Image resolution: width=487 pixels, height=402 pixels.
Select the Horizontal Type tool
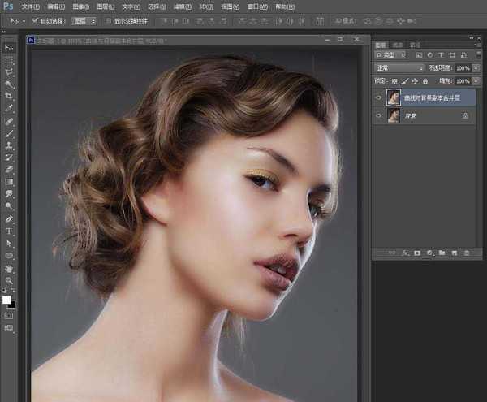(x=10, y=231)
